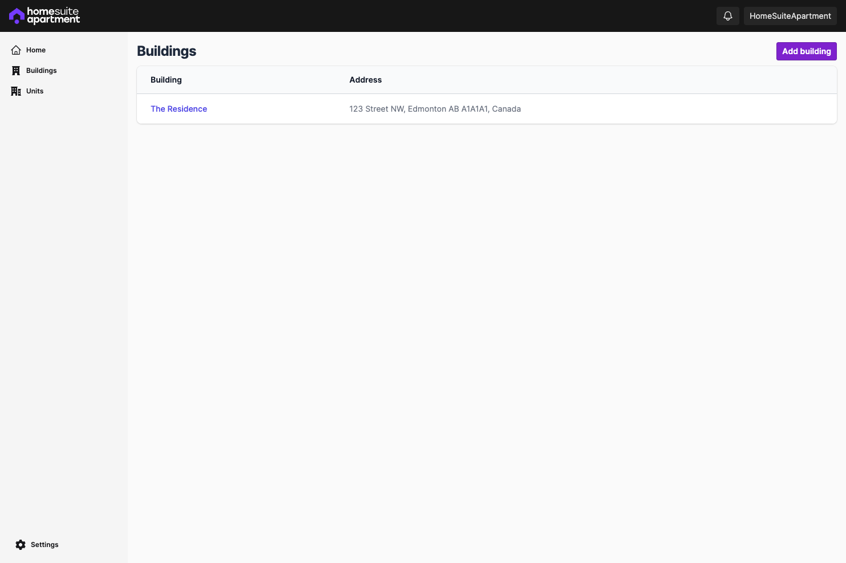Click the Building column header

coord(166,80)
